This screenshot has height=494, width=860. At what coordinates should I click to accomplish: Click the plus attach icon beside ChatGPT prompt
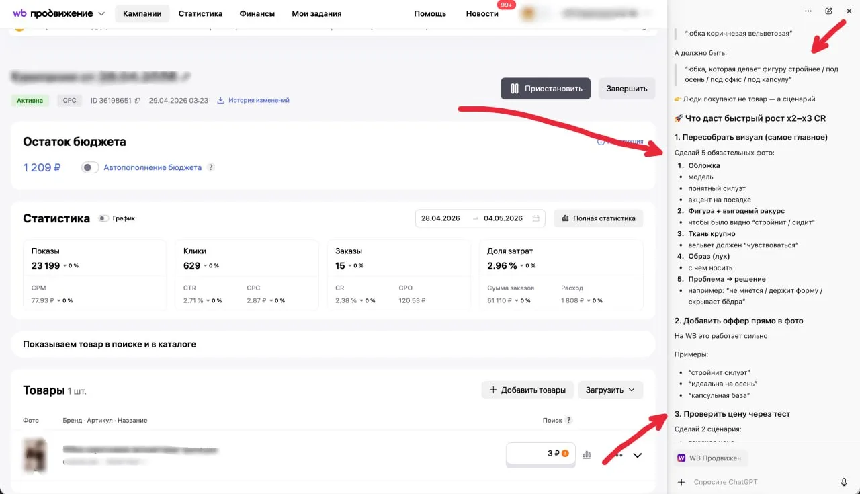click(x=681, y=482)
